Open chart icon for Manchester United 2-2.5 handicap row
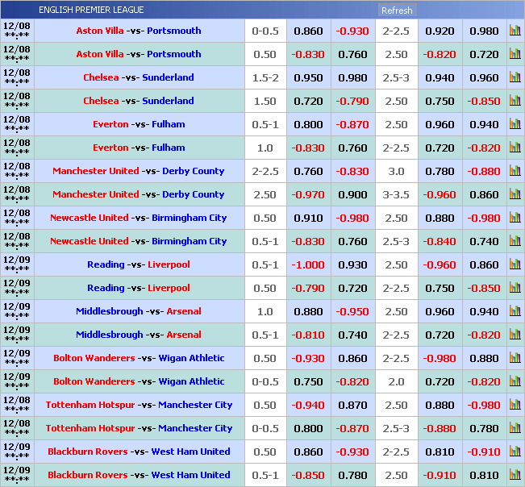Image resolution: width=525 pixels, height=487 pixels. click(x=515, y=171)
